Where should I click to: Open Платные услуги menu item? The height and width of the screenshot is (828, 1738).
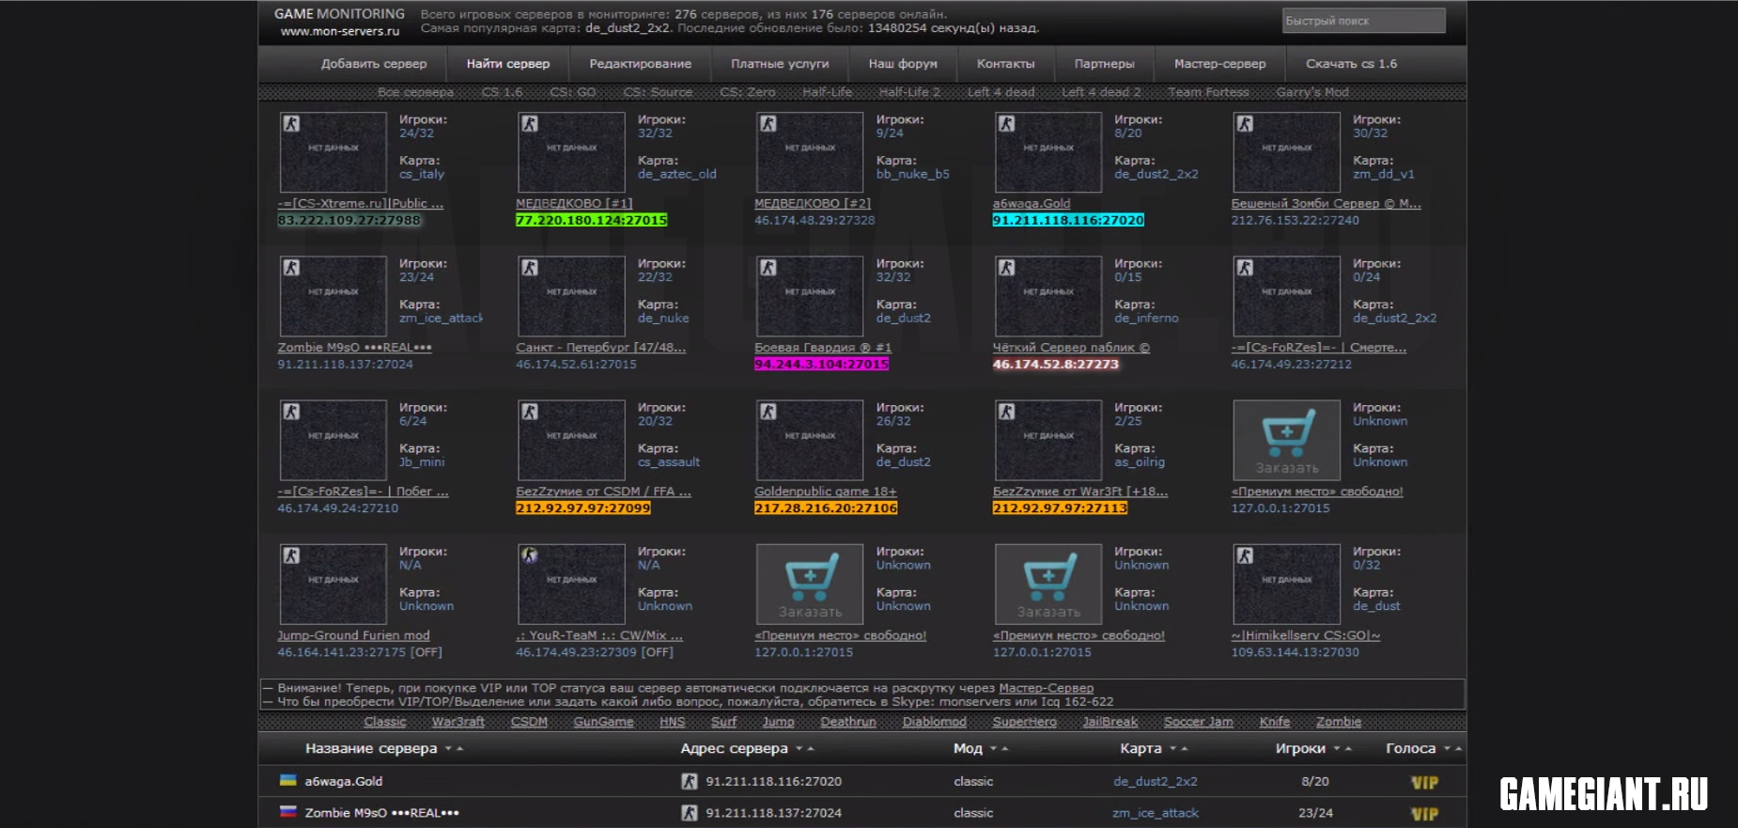tap(780, 64)
